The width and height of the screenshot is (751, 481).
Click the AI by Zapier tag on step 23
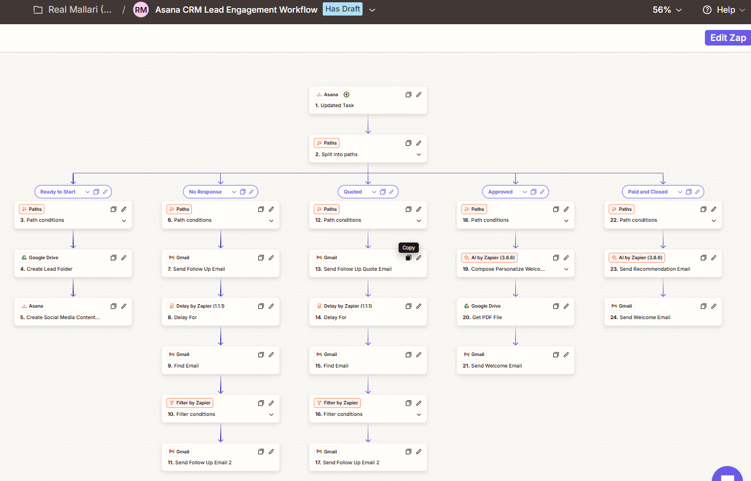(x=637, y=257)
